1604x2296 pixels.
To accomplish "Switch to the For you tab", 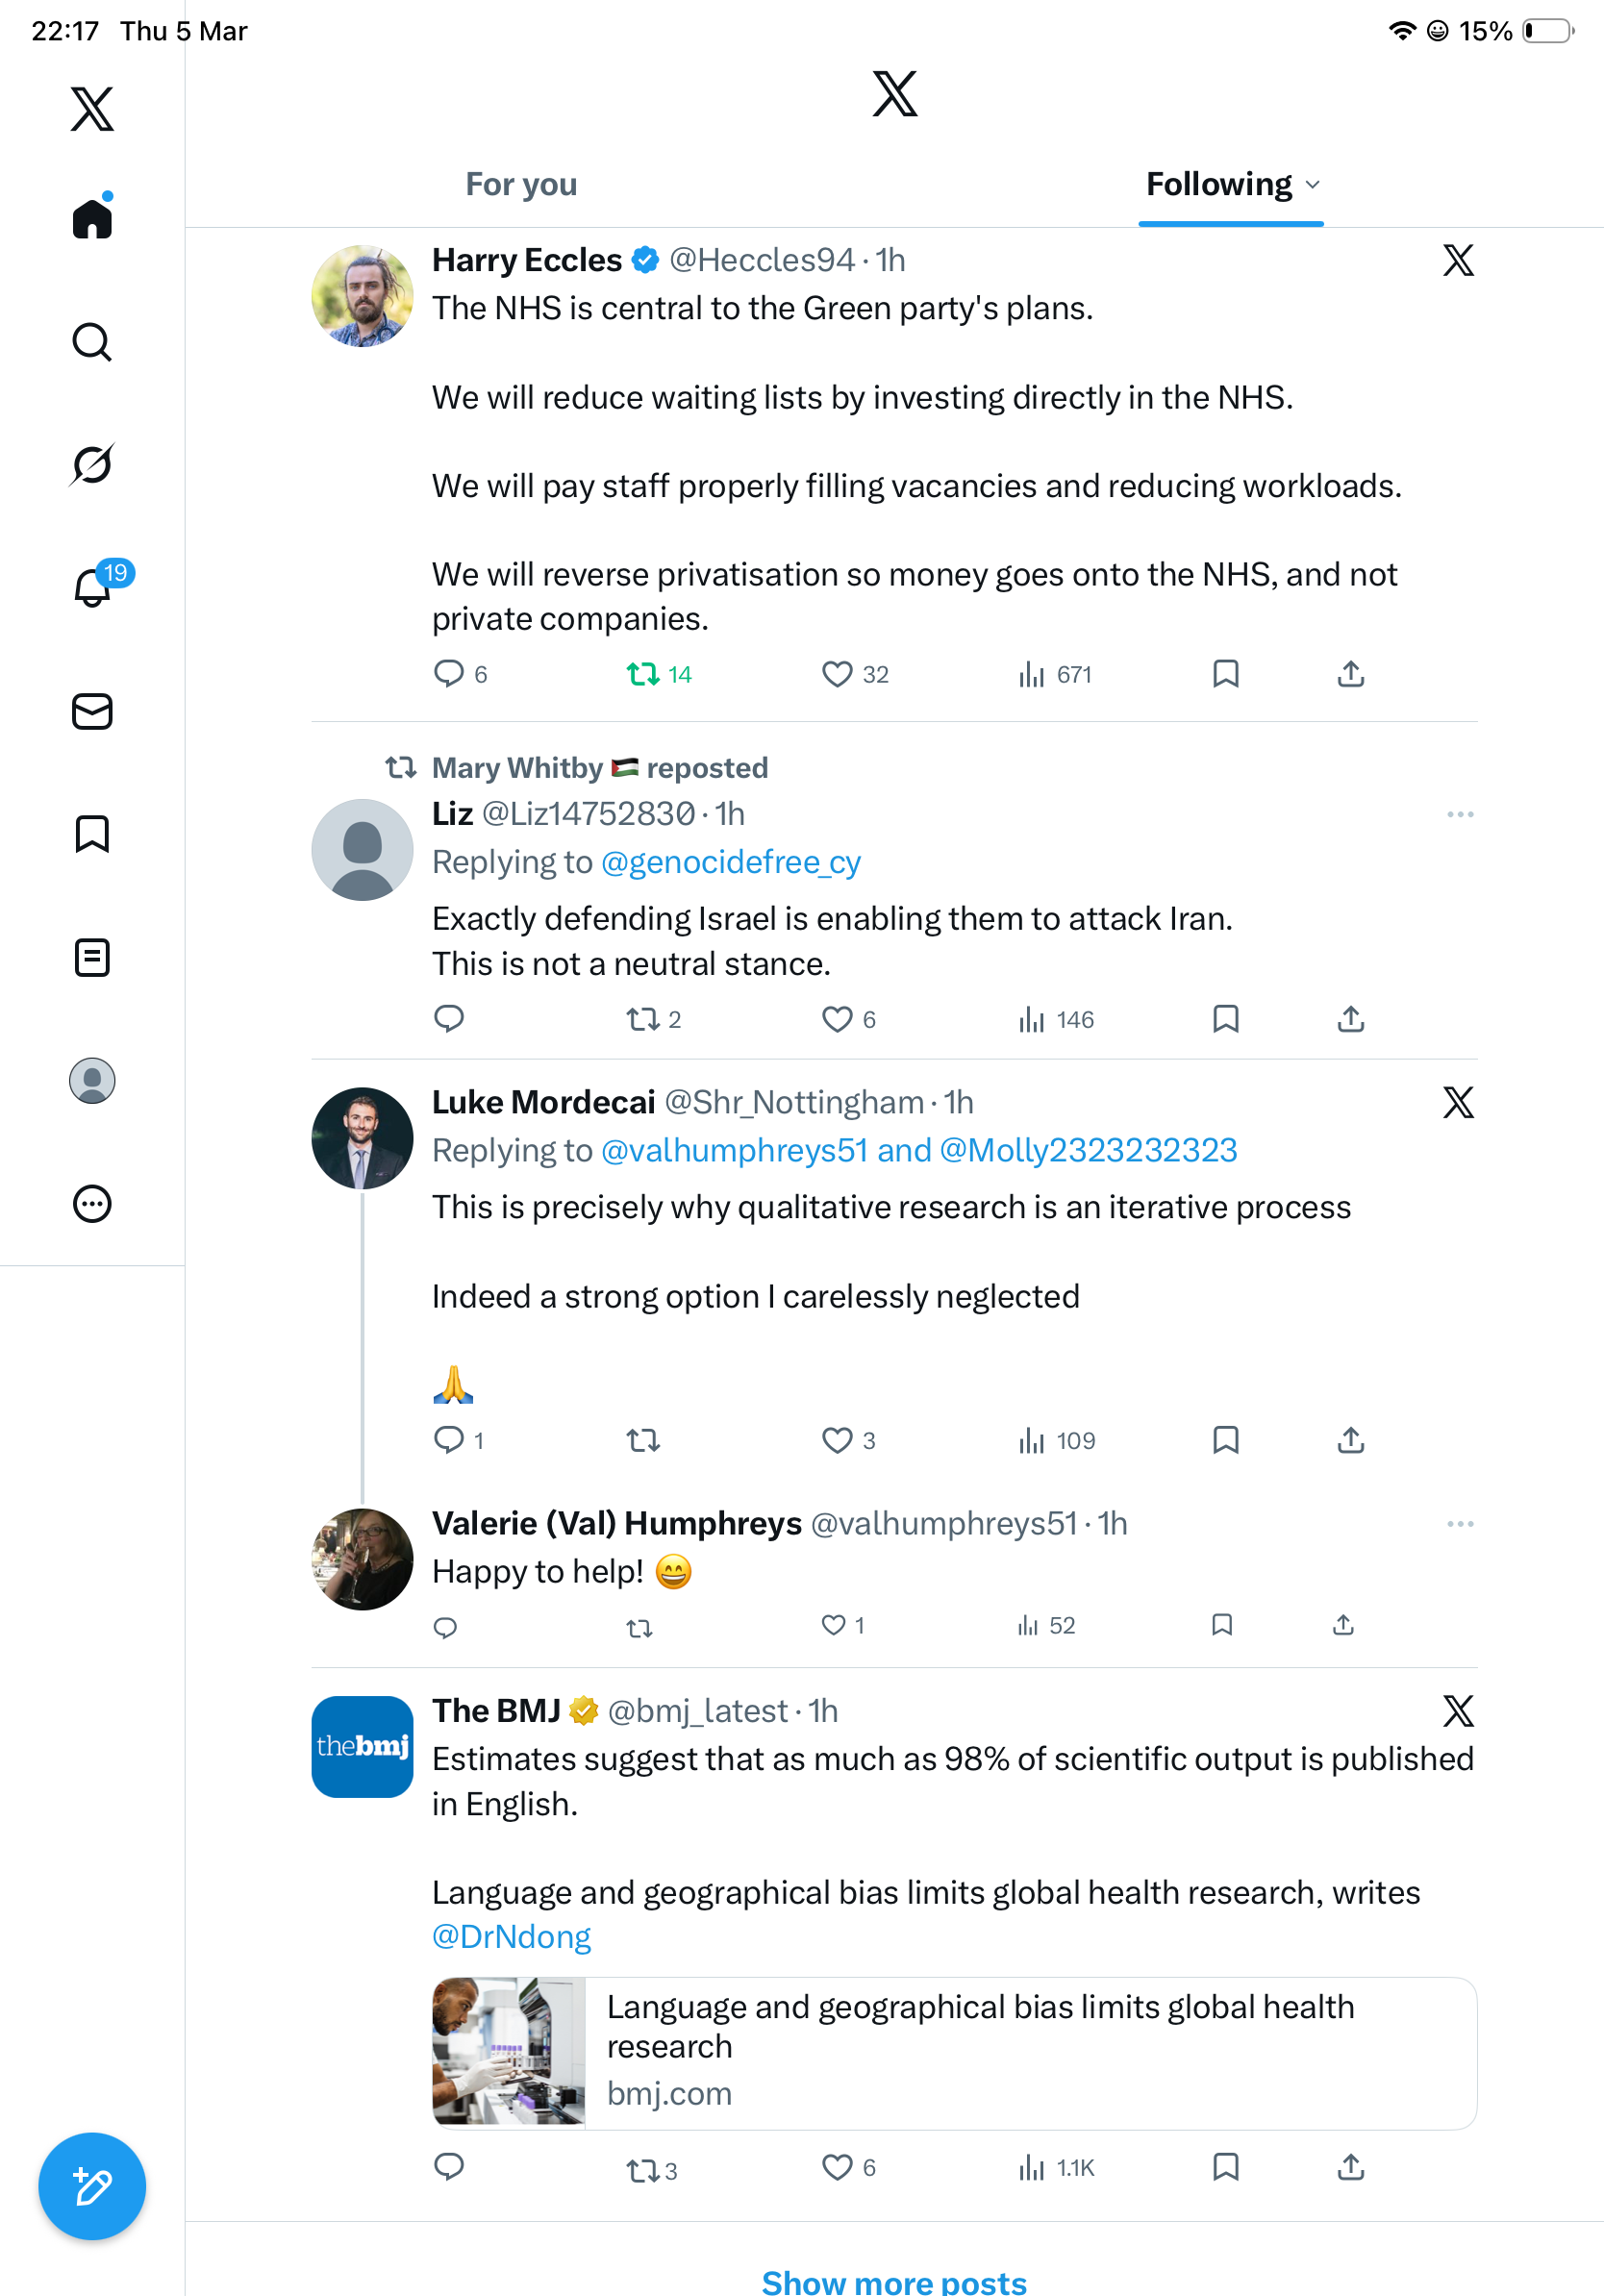I will (521, 184).
